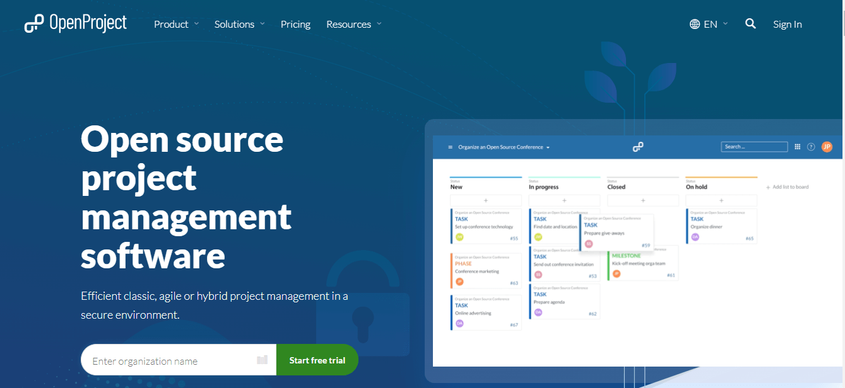This screenshot has height=388, width=845.
Task: Go to the Pricing page
Action: point(295,24)
